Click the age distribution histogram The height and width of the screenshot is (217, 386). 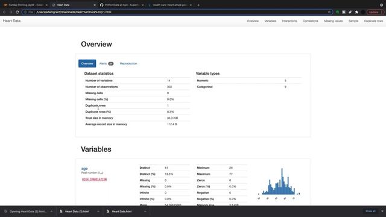click(x=279, y=183)
